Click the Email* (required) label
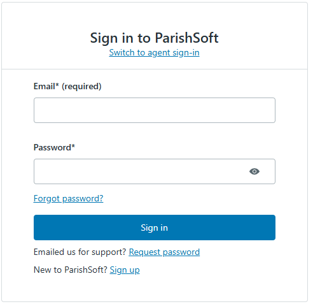This screenshot has width=313, height=304. click(x=67, y=87)
